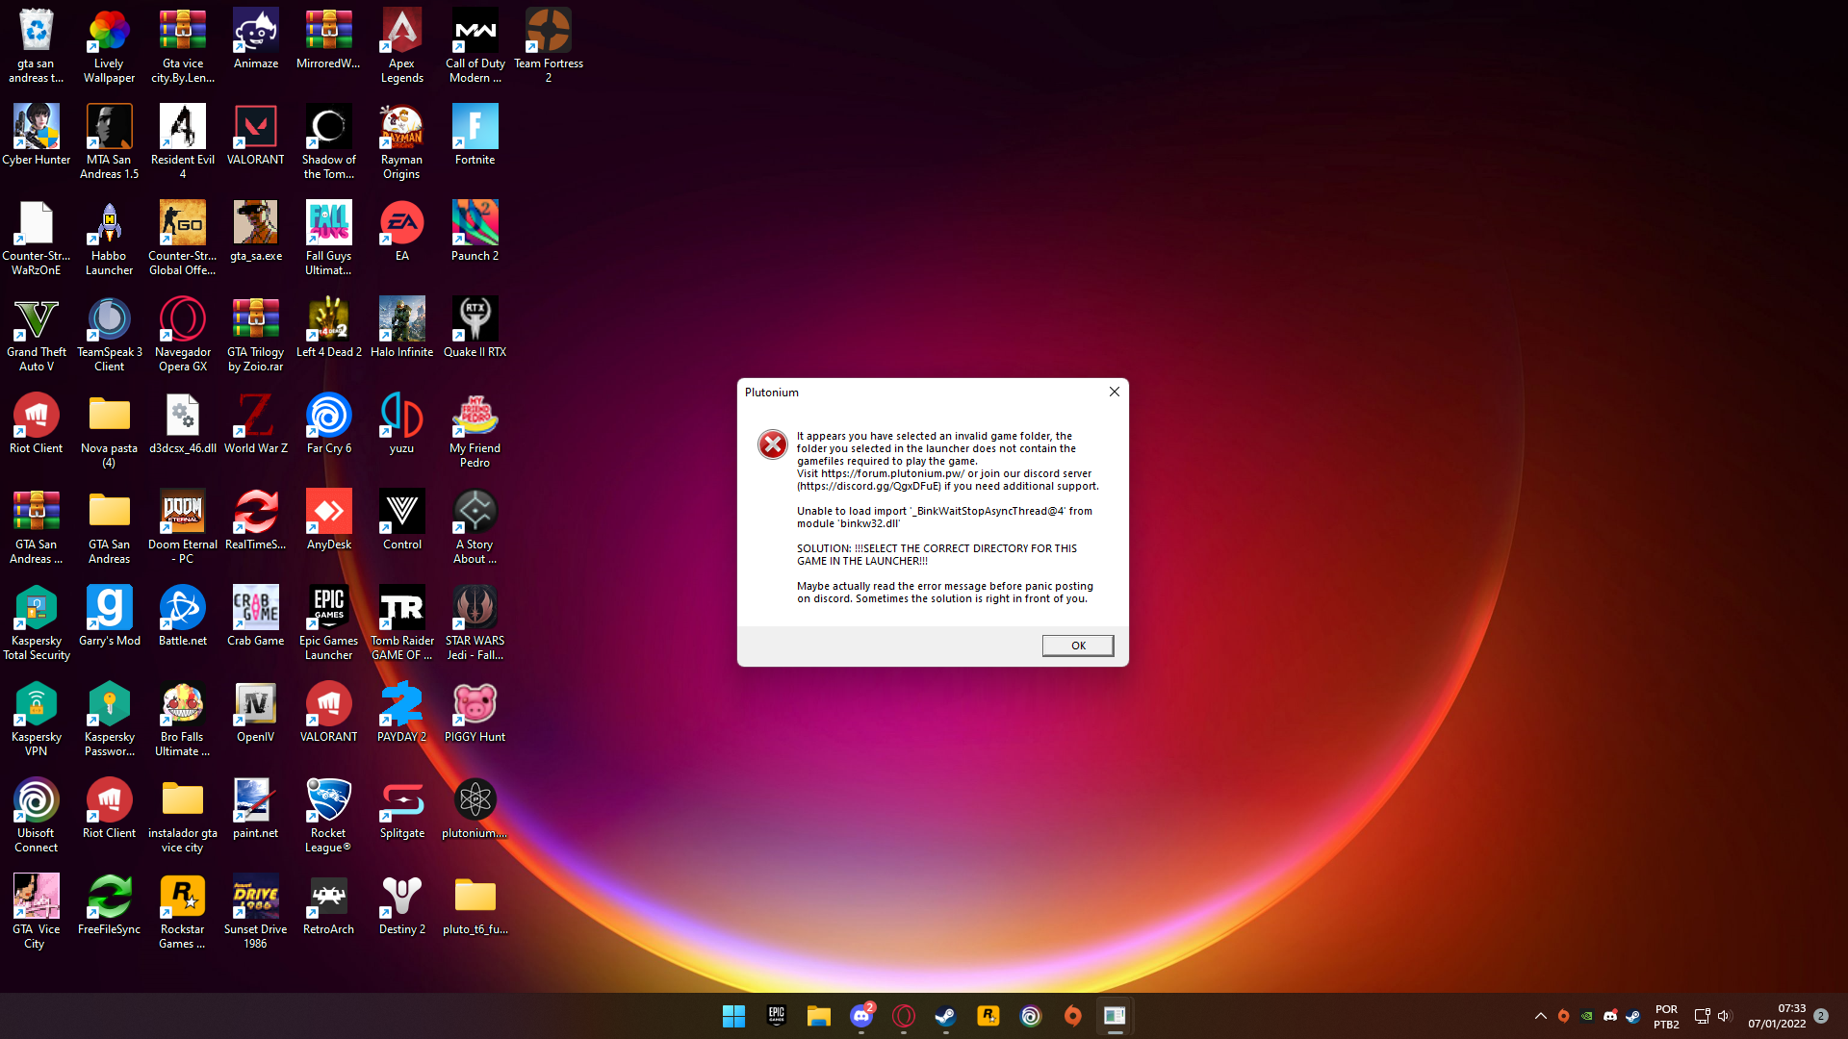Screen dimensions: 1848x1039
Task: Select the Kaspersky VPN shortcut
Action: [37, 720]
